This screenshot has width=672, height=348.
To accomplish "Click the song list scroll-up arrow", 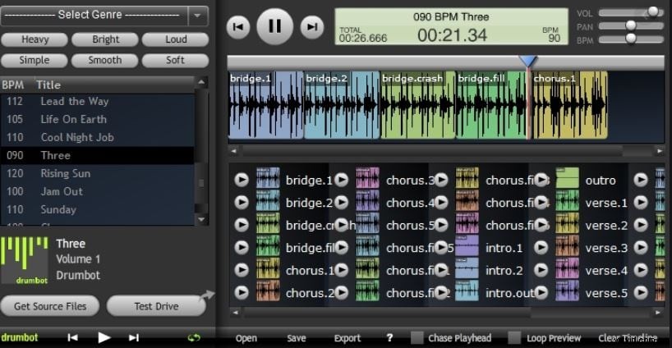I will tap(201, 82).
